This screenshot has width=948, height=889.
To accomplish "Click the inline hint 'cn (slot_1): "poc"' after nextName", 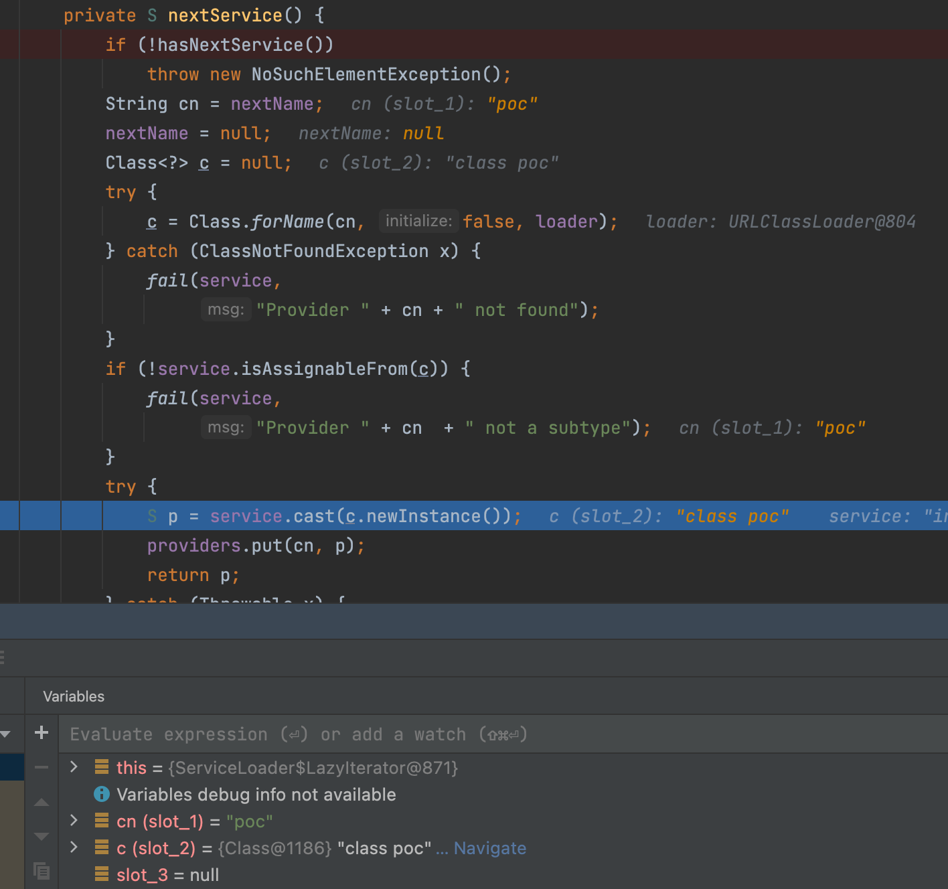I will tap(445, 104).
